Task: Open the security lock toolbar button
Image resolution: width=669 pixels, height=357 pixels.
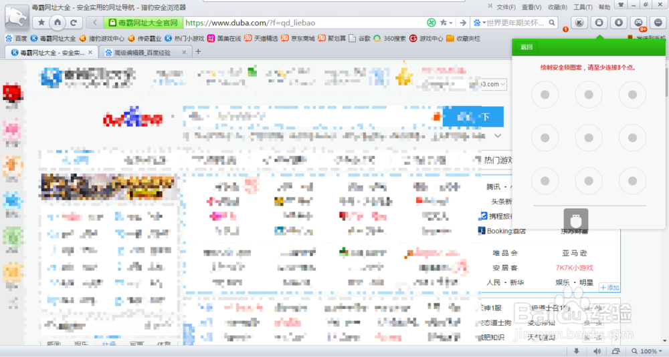Action: (599, 23)
